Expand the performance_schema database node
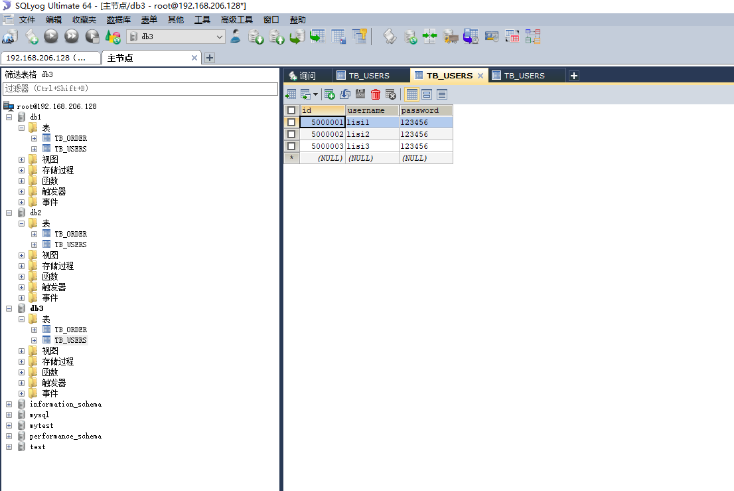Viewport: 734px width, 491px height. coord(9,436)
